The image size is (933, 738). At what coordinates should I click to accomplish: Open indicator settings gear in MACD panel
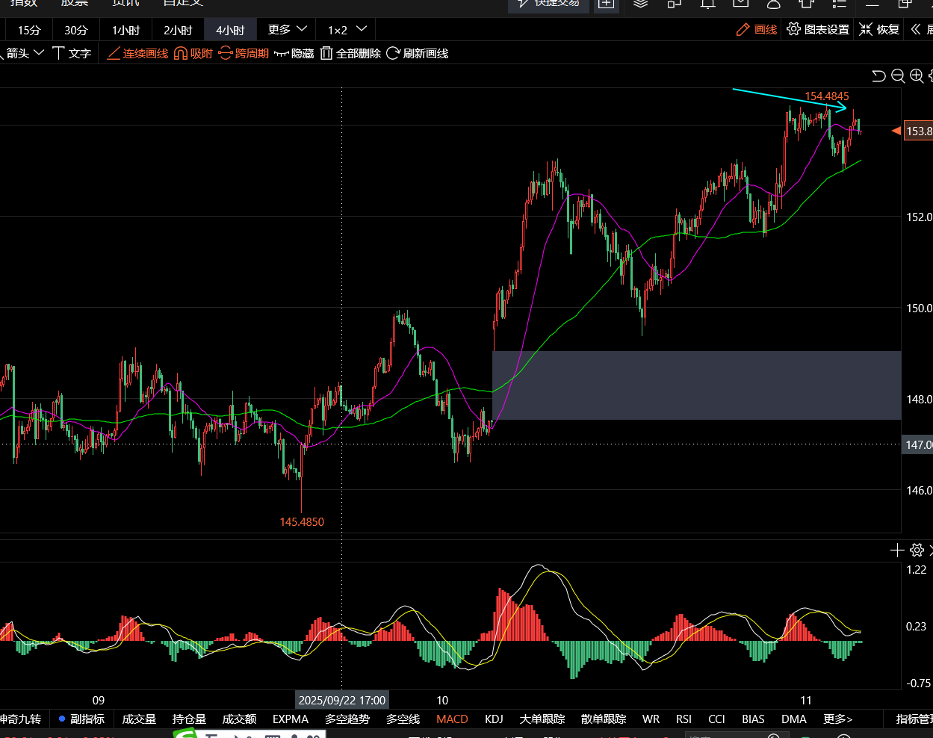[x=917, y=551]
